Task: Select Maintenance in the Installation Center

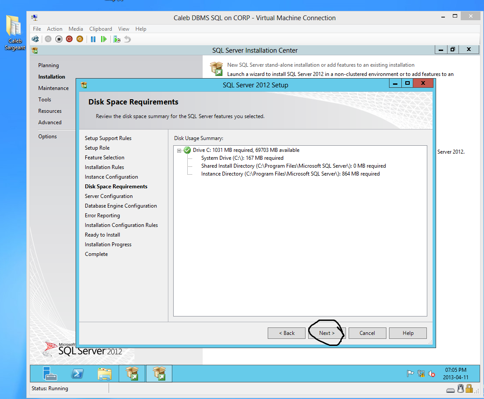Action: [53, 88]
